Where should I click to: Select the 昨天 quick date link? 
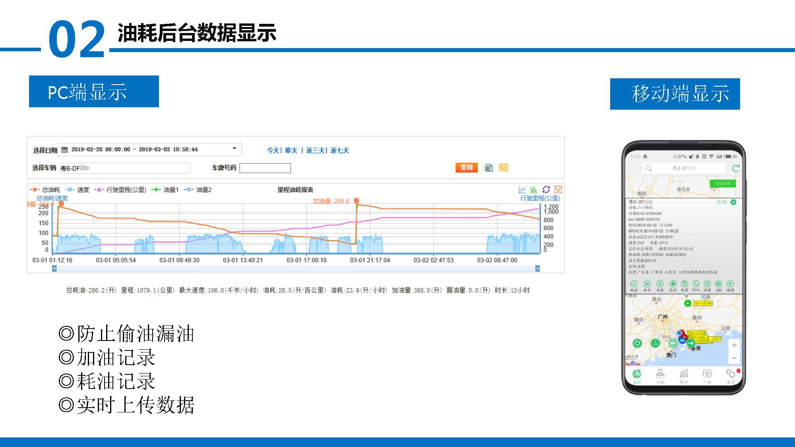[x=291, y=151]
